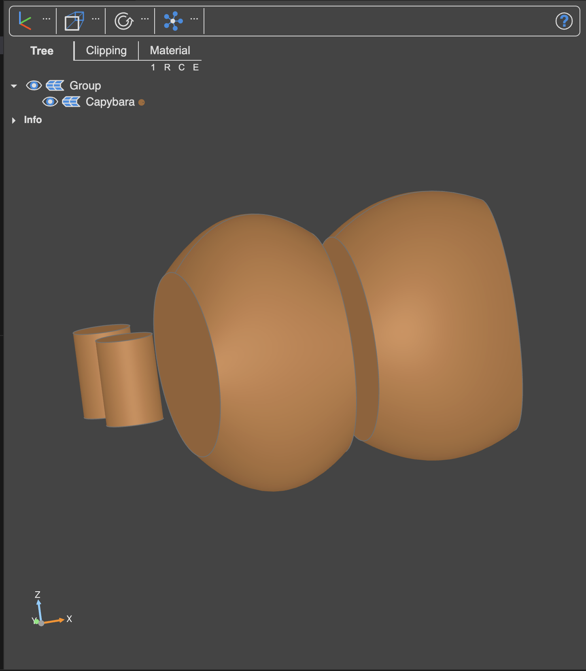Click the '1' button under the tabs

pyautogui.click(x=153, y=68)
